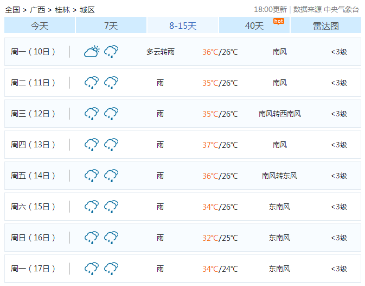
Task: Open the 今天 tab
Action: [40, 25]
